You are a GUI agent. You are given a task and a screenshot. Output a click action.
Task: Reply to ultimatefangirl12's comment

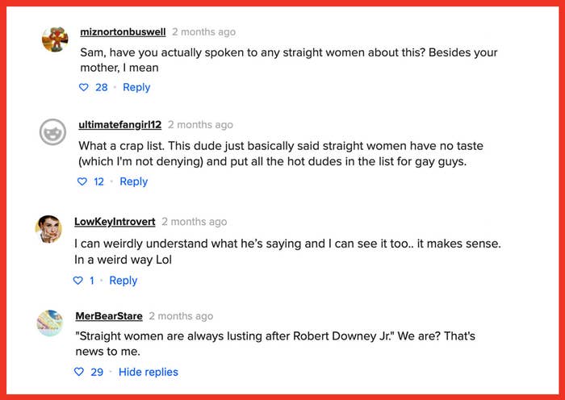[134, 181]
